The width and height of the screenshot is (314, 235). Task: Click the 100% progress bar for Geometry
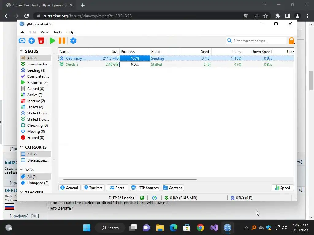pyautogui.click(x=135, y=58)
